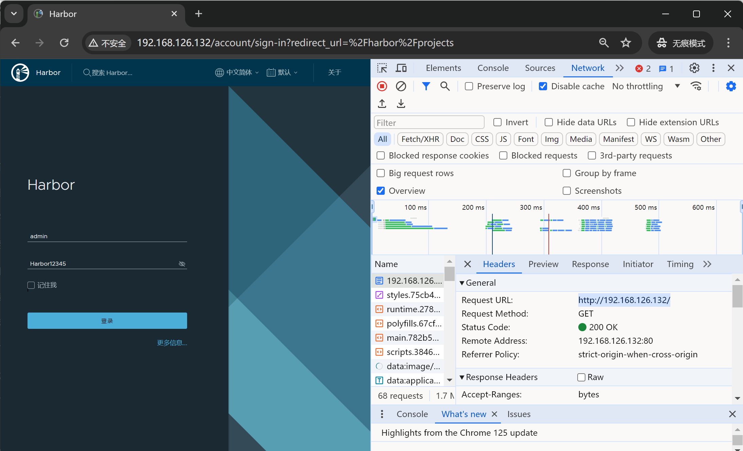Clear the network log
The image size is (743, 451).
click(x=401, y=86)
